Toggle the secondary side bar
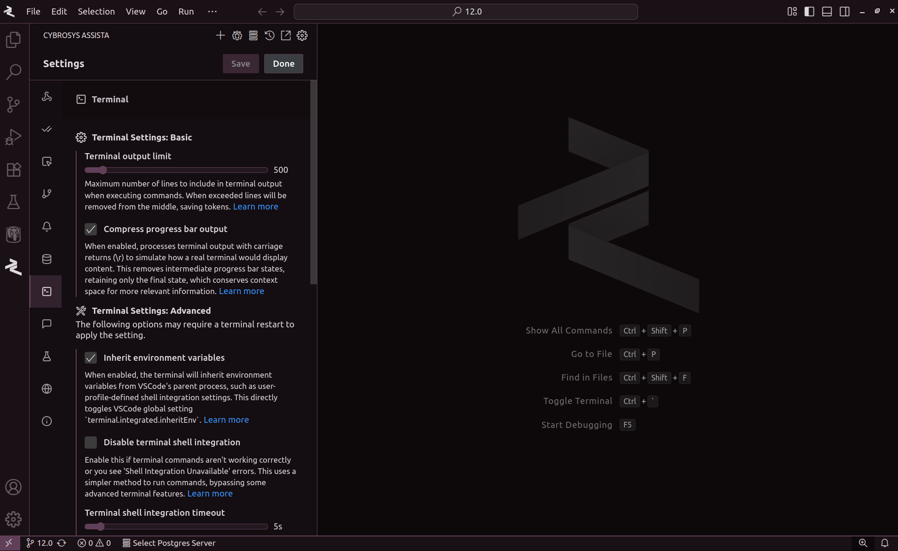 [x=845, y=12]
